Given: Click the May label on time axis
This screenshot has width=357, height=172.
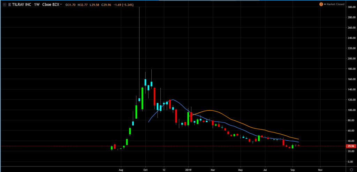Looking at the screenshot, I should 241,170.
